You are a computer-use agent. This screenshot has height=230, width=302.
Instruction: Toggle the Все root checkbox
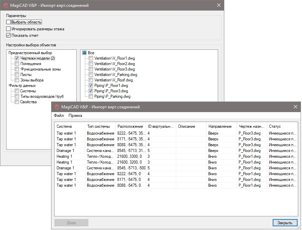click(x=85, y=53)
